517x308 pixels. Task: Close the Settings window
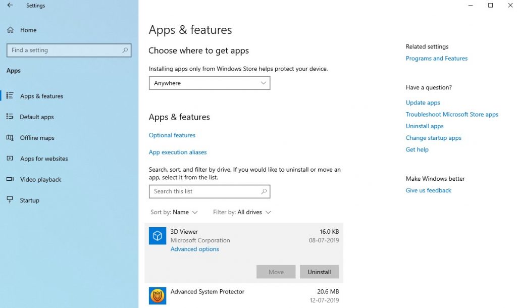[x=510, y=5]
